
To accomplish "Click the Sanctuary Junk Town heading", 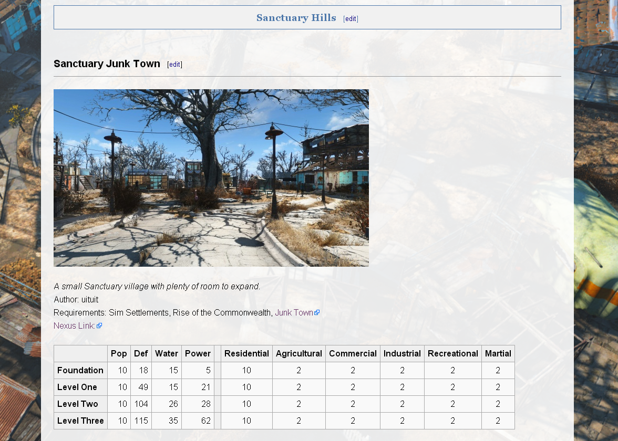I will click(x=107, y=64).
